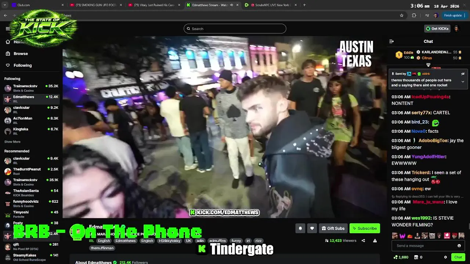Select Following in the sidebar
The image size is (470, 264).
(22, 65)
